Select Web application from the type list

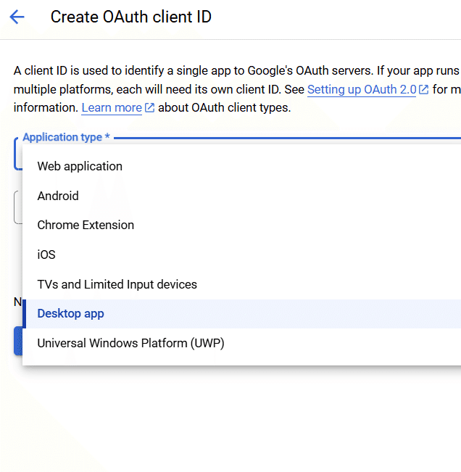point(241,166)
